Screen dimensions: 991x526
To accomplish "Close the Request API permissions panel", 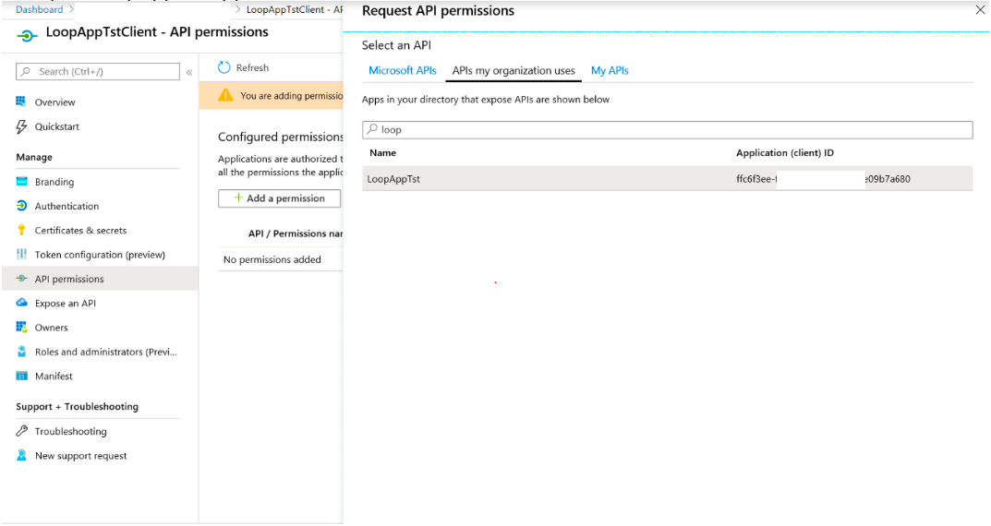I will tap(980, 10).
